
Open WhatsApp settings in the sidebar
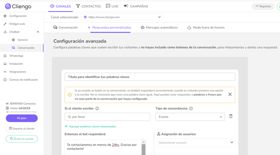16,55
